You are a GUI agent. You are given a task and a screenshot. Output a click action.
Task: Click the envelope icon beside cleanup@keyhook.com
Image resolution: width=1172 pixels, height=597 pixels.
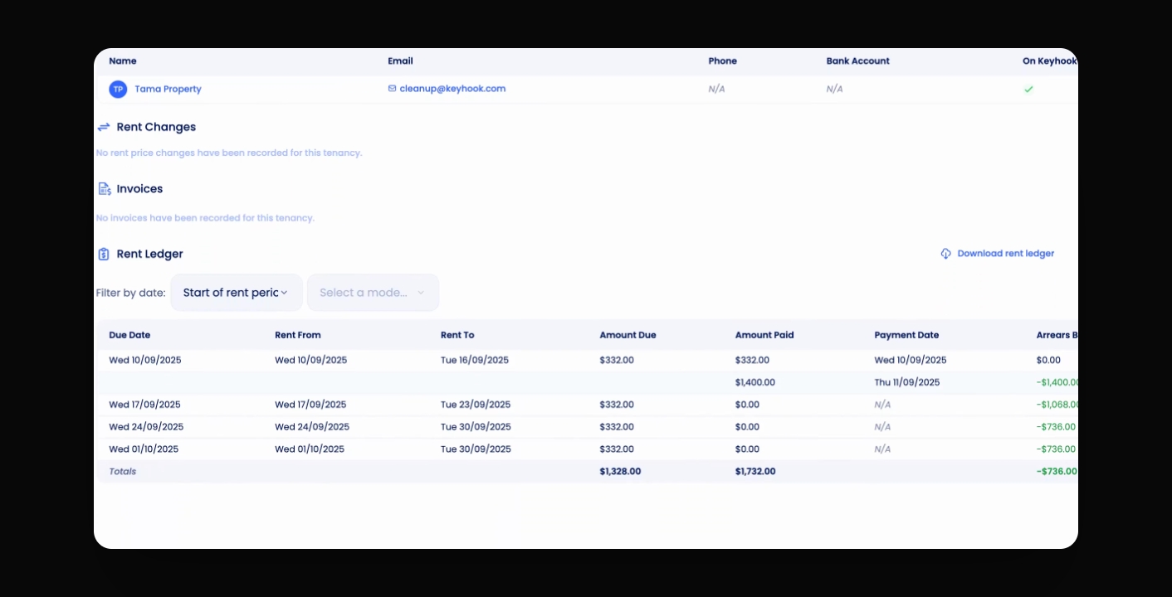point(392,88)
